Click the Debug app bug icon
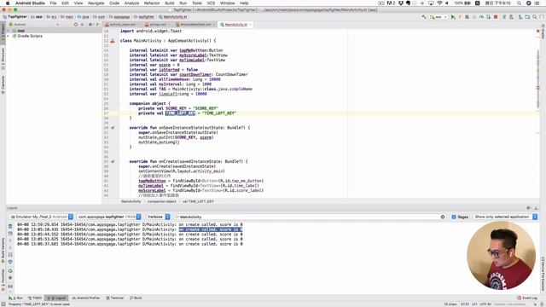 click(467, 17)
